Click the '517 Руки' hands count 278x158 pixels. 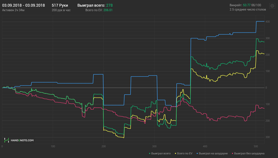(x=60, y=5)
